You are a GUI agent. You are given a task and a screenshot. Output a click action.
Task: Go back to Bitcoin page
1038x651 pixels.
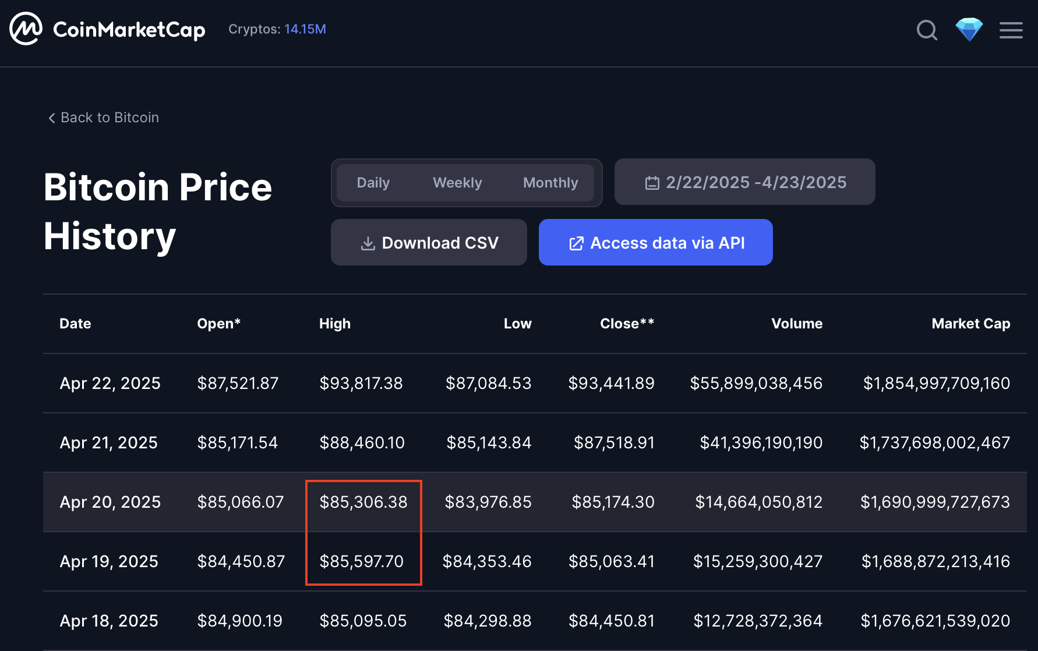104,118
